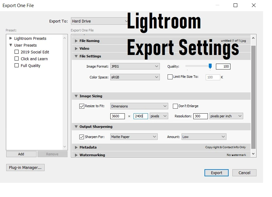Open the Export To dropdown
Screen dimensions: 272x197
click(x=99, y=21)
